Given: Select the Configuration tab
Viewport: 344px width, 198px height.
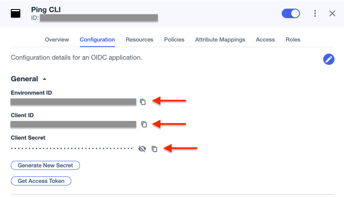Looking at the screenshot, I should click(x=97, y=39).
